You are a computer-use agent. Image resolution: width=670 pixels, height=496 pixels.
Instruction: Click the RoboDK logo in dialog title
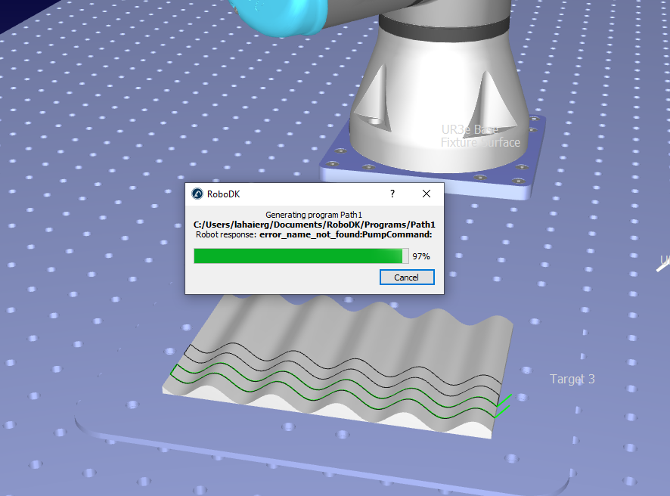point(197,194)
